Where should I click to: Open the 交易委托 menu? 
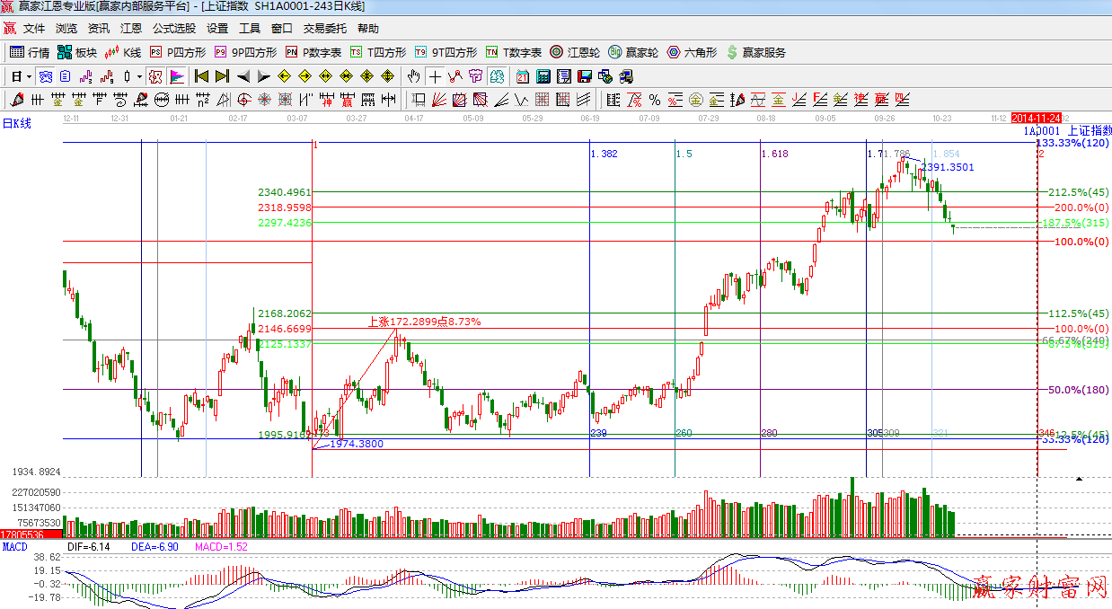pyautogui.click(x=324, y=29)
